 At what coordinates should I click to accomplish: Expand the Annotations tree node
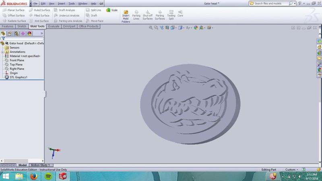click(2, 52)
